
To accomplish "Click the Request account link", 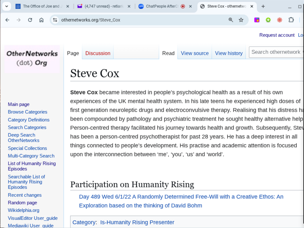I will pyautogui.click(x=277, y=35).
